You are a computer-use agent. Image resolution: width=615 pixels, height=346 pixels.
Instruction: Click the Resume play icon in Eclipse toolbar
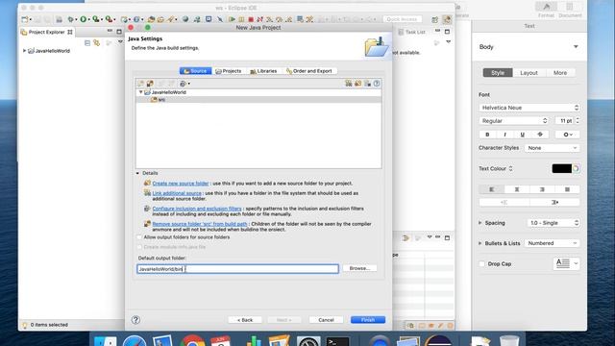tap(232, 19)
